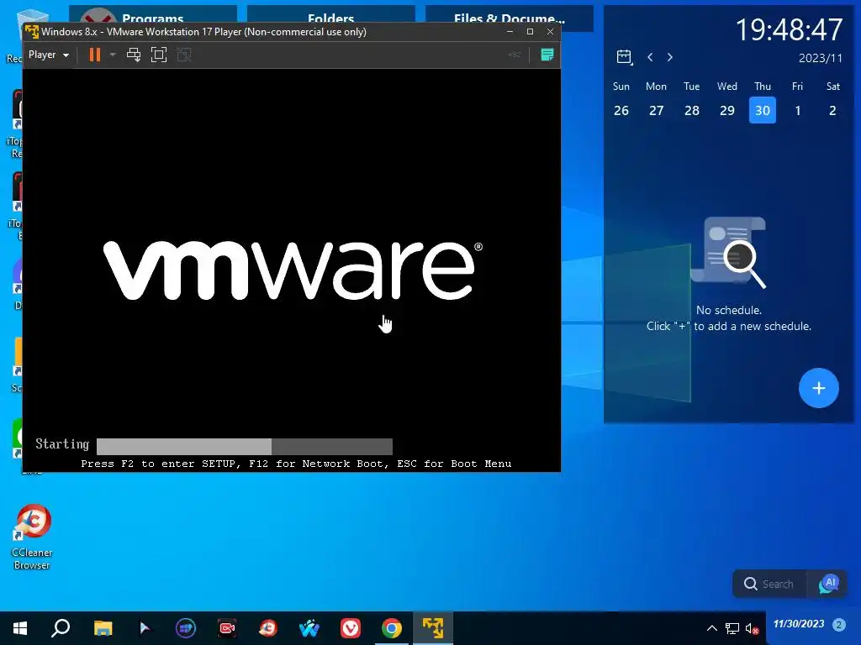Open the red screen recorder taskbar icon

click(x=227, y=628)
